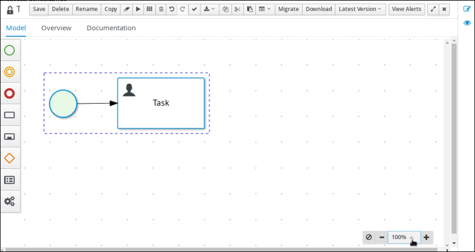The height and width of the screenshot is (252, 475).
Task: Select the red End Events palette icon
Action: [10, 94]
